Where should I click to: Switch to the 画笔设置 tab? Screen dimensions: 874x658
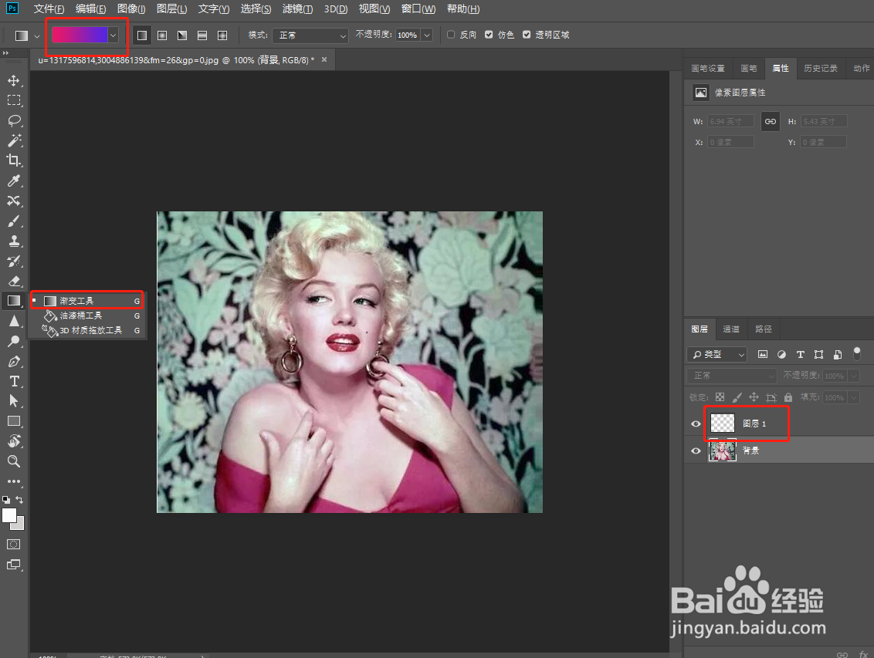click(708, 68)
